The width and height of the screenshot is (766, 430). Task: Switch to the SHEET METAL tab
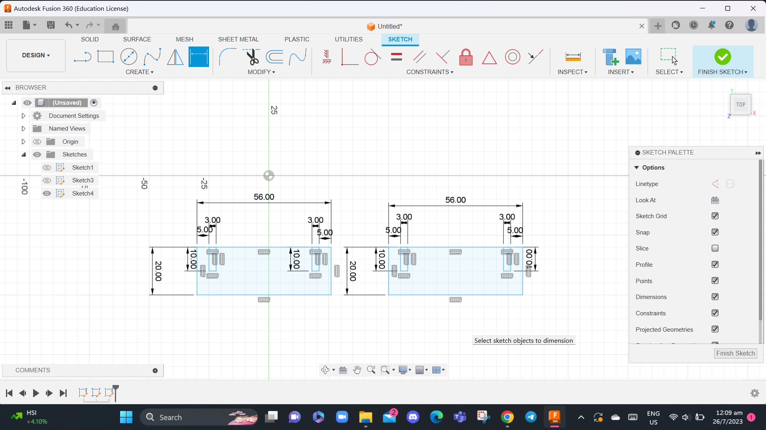tap(238, 39)
